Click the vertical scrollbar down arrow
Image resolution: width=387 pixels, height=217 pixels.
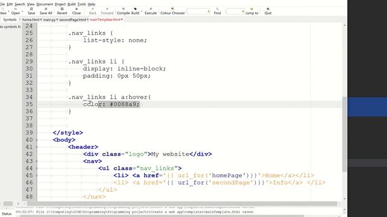coord(345,199)
